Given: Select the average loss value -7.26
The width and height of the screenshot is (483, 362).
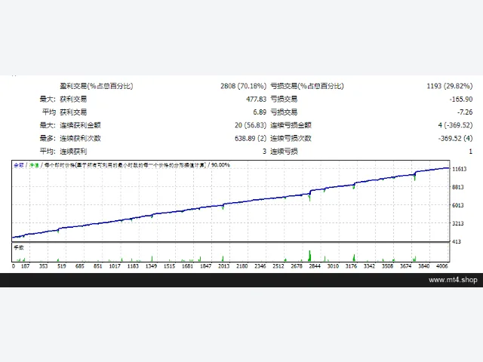Looking at the screenshot, I should tap(465, 112).
